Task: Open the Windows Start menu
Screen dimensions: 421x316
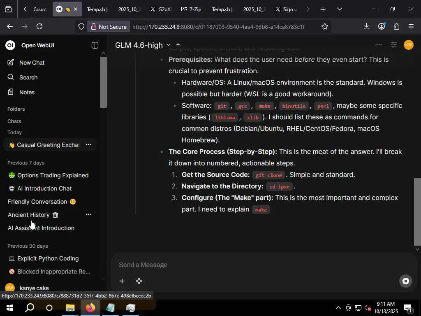Action: coord(10,308)
